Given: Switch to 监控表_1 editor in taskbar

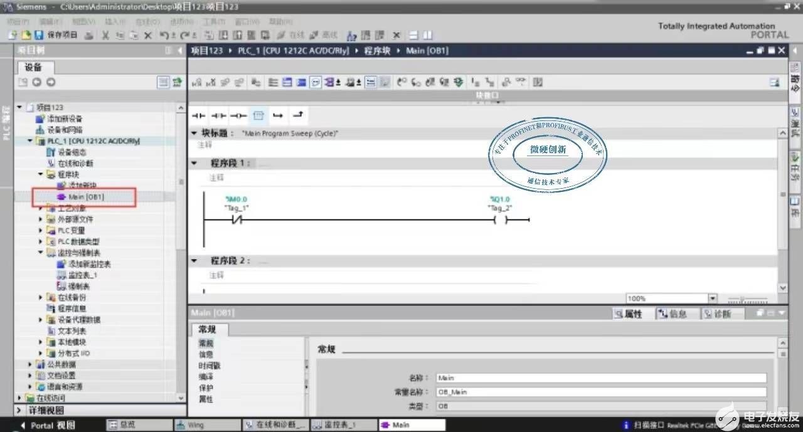Looking at the screenshot, I should coord(343,424).
